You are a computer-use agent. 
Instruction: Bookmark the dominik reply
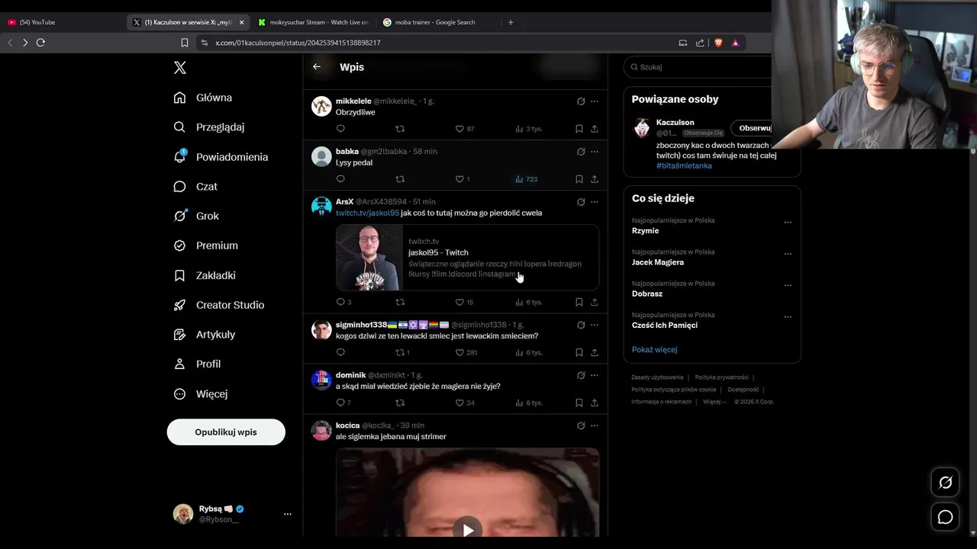(x=579, y=403)
